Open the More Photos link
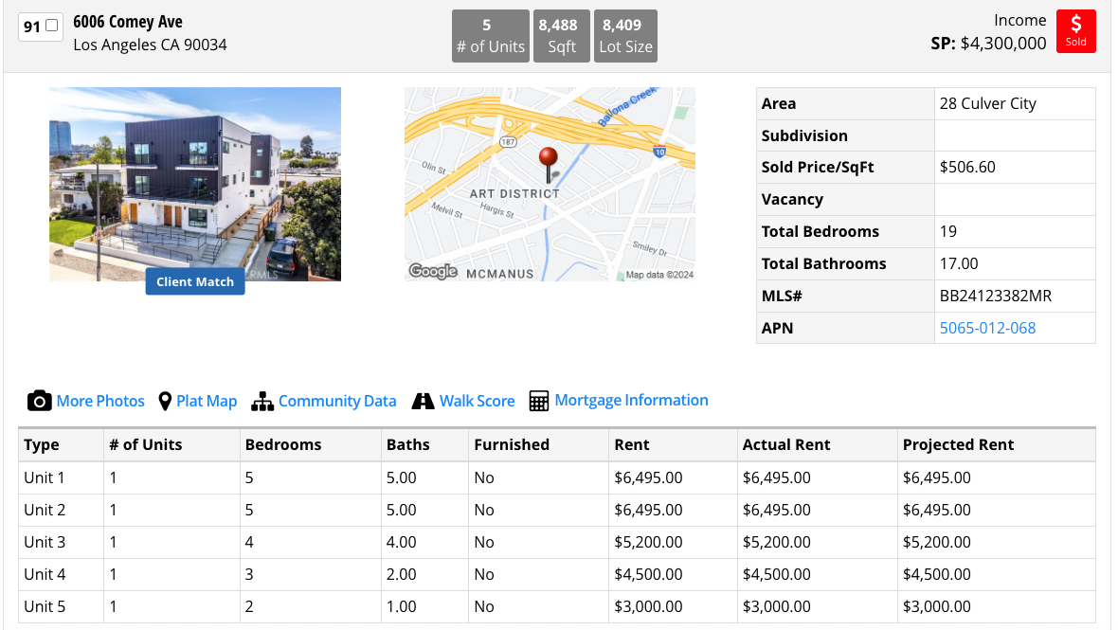Image resolution: width=1118 pixels, height=630 pixels. pyautogui.click(x=100, y=401)
